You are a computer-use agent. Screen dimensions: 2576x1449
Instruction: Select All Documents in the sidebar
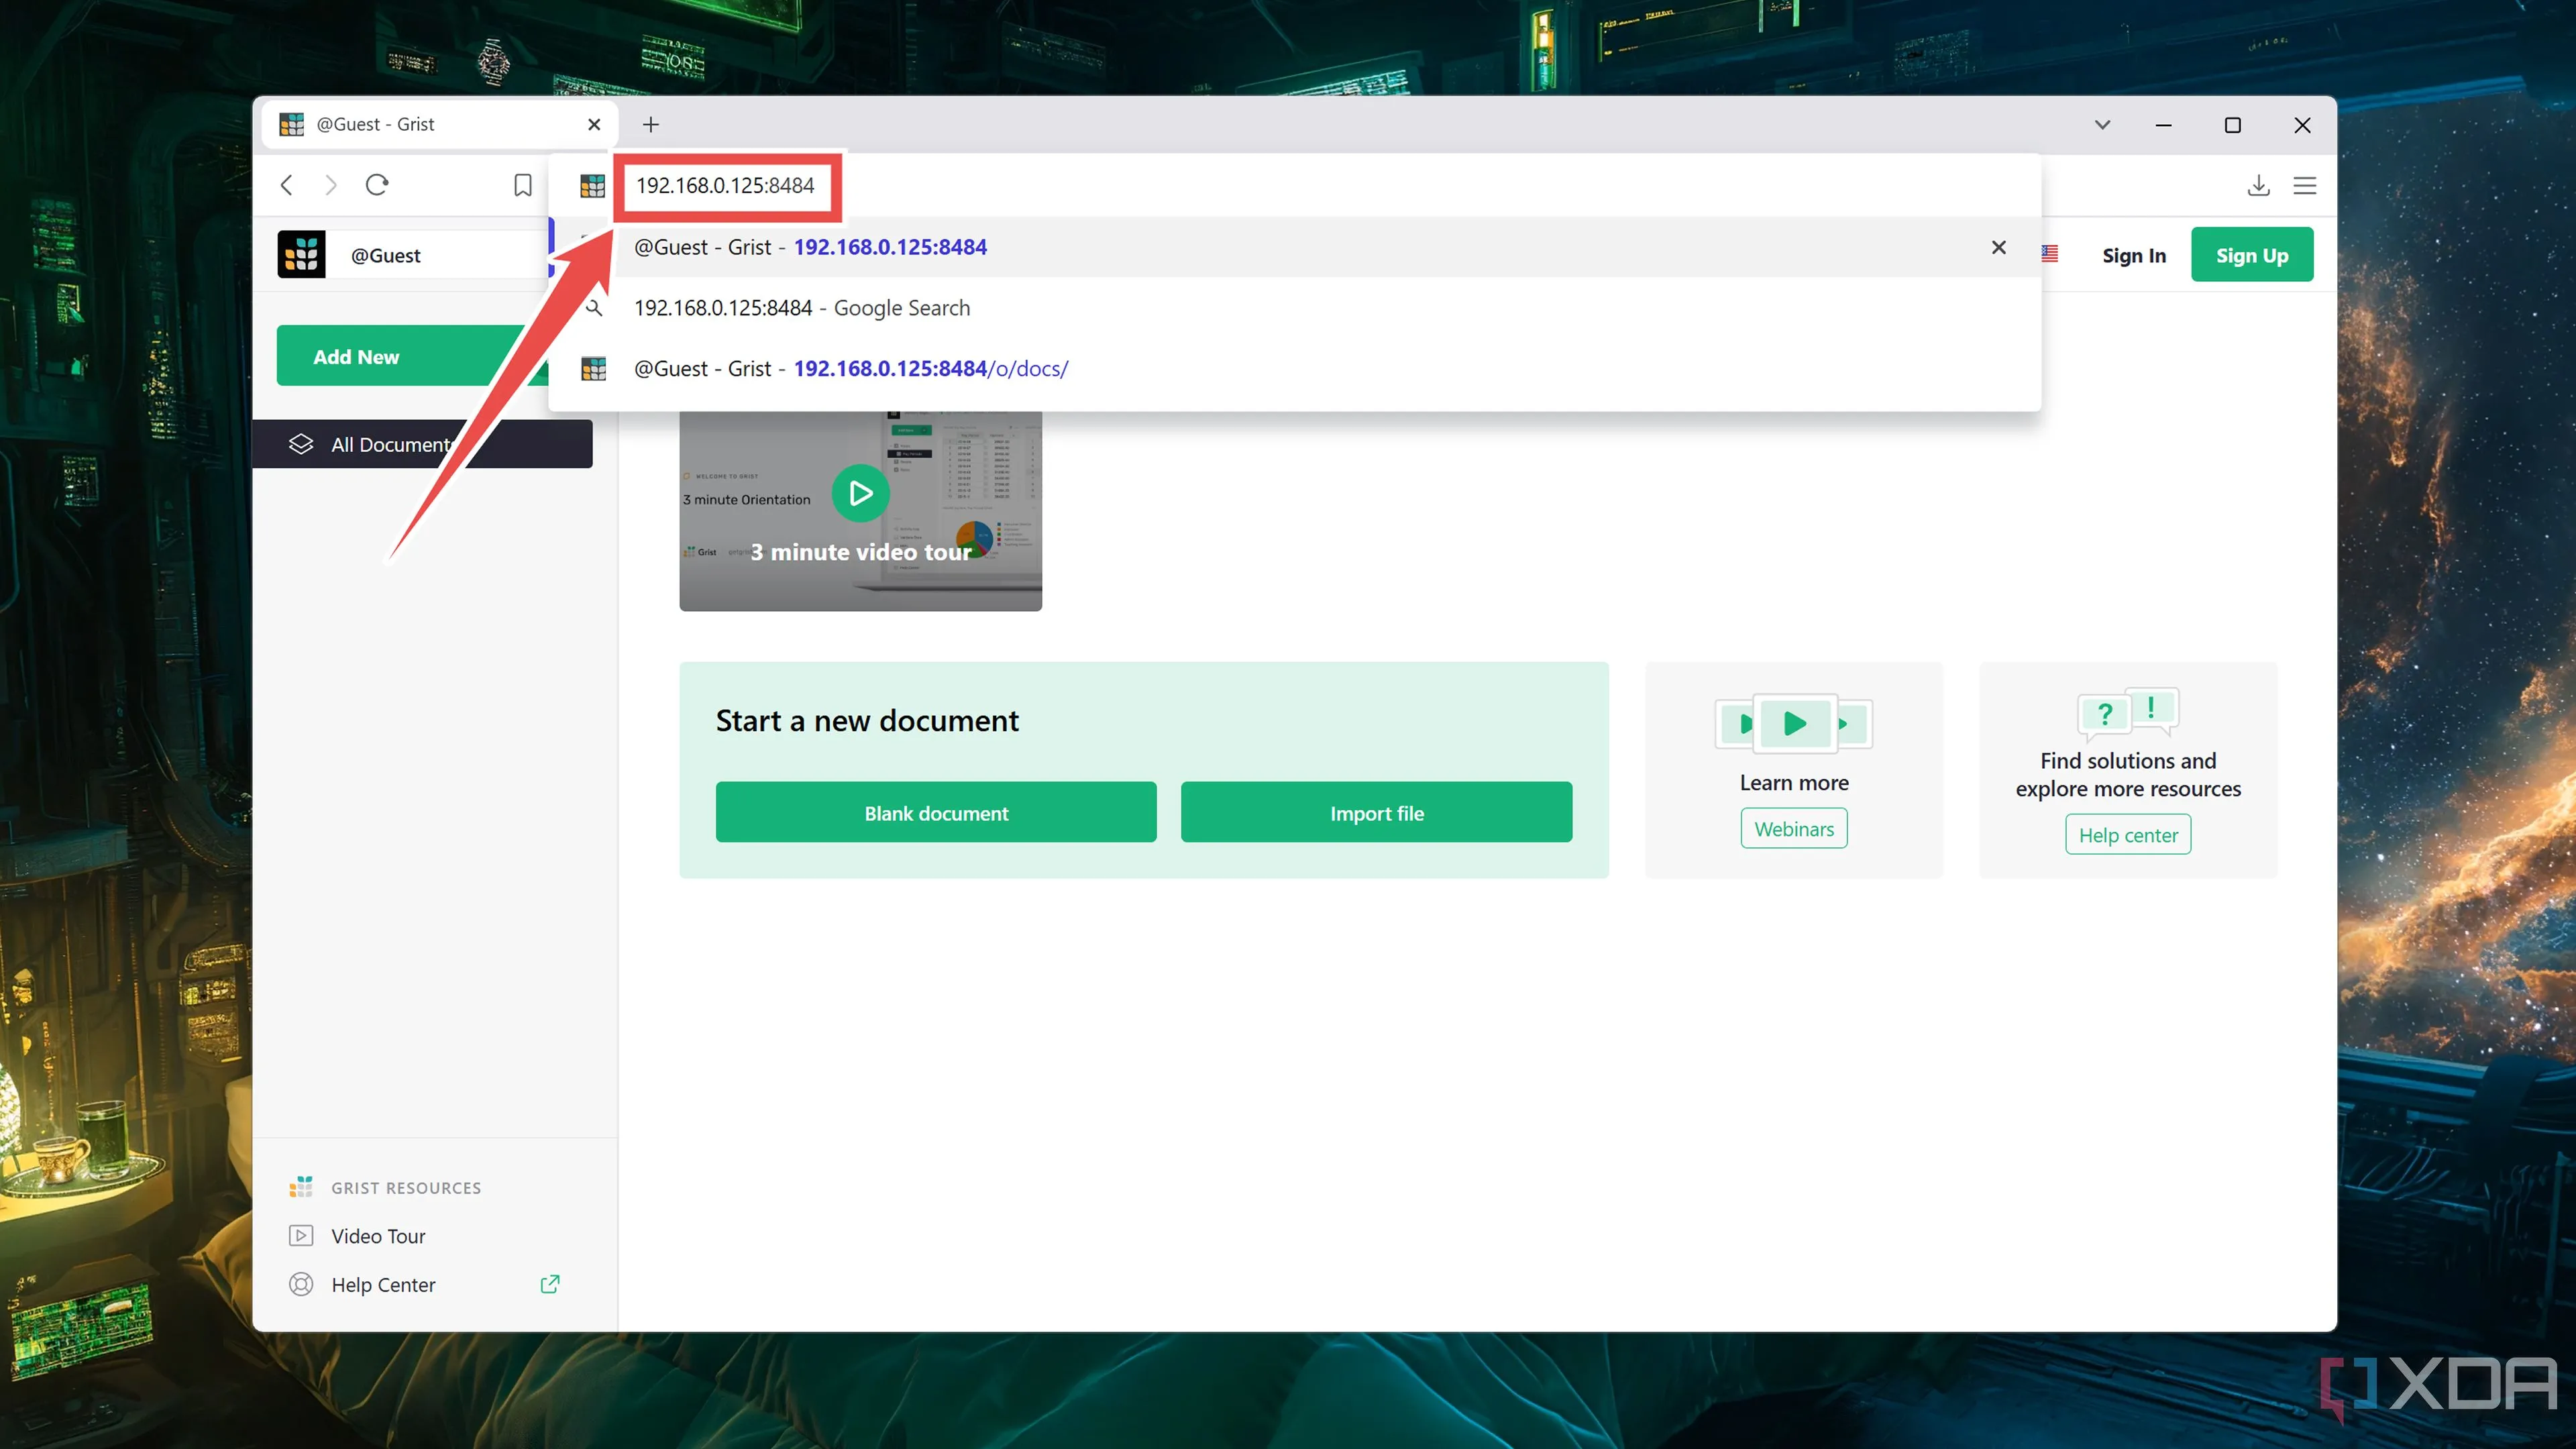(x=422, y=444)
